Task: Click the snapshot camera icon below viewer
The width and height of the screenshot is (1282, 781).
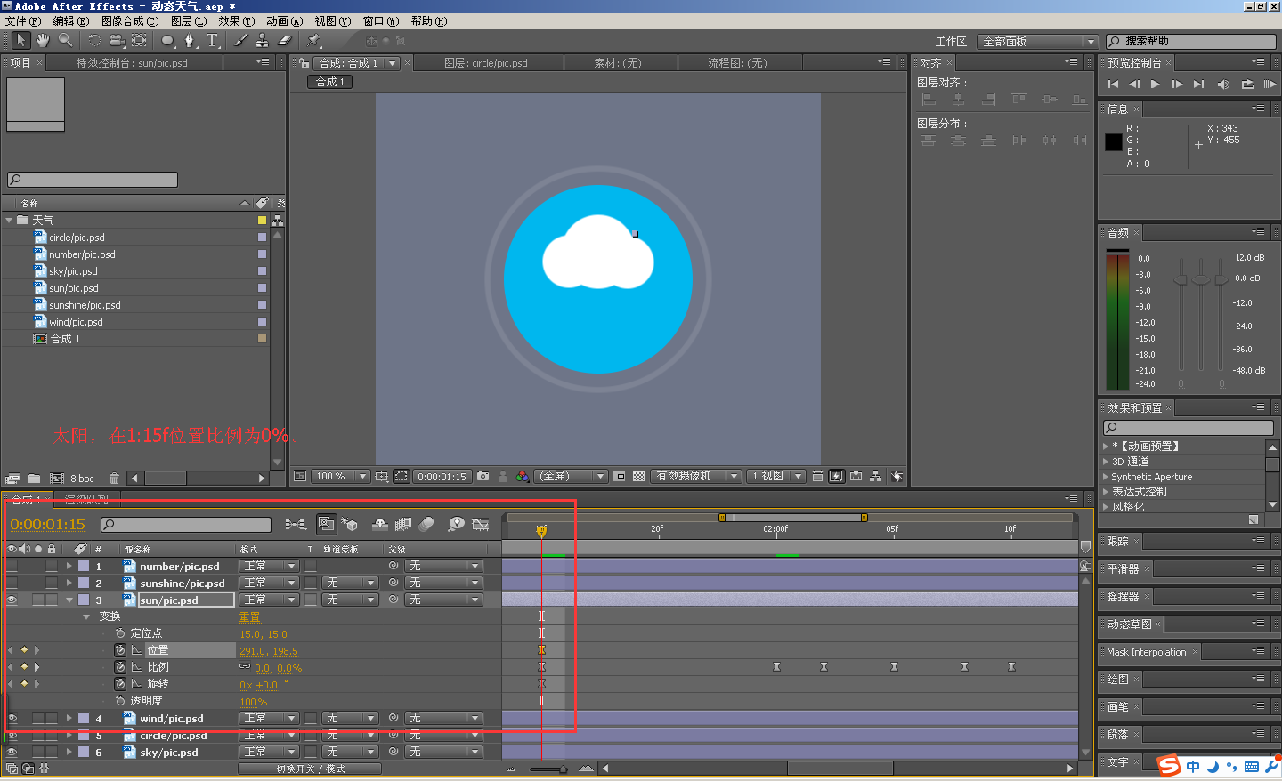Action: click(x=483, y=477)
